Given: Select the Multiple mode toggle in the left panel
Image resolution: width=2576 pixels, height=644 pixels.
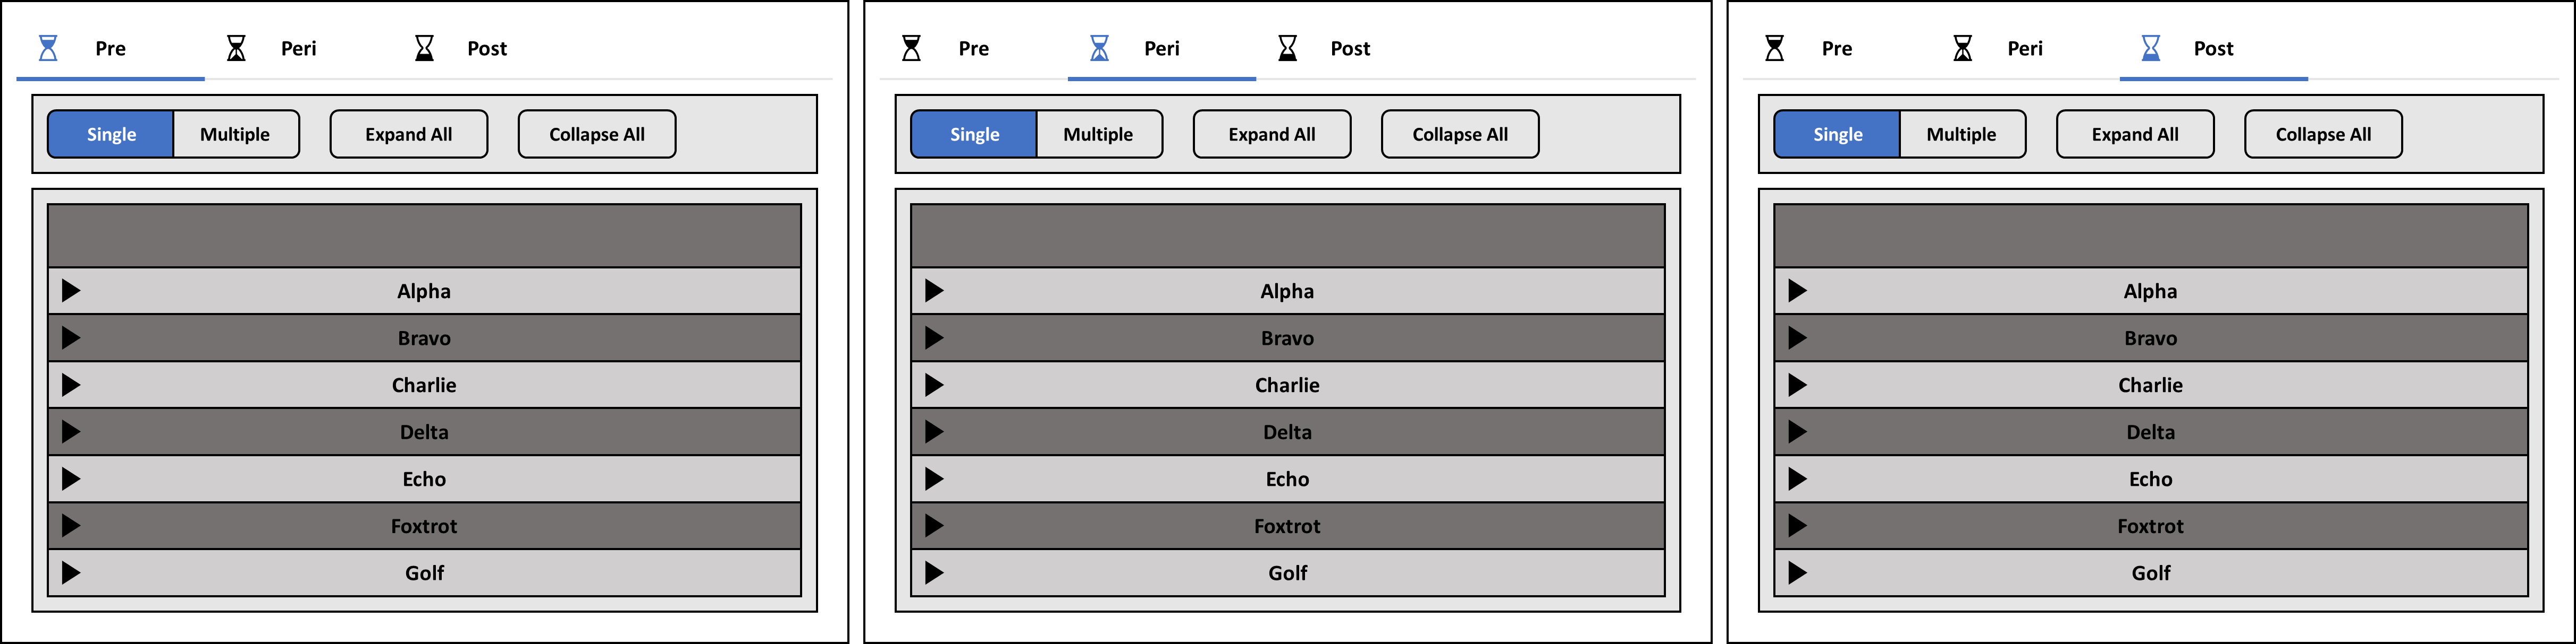Looking at the screenshot, I should point(236,134).
